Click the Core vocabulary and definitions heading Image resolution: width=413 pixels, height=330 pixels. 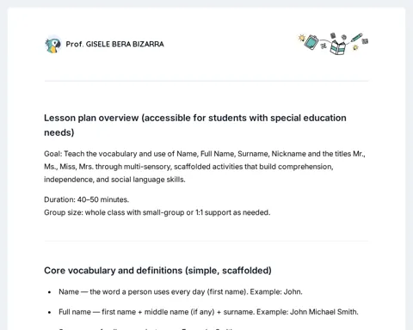[x=157, y=271]
